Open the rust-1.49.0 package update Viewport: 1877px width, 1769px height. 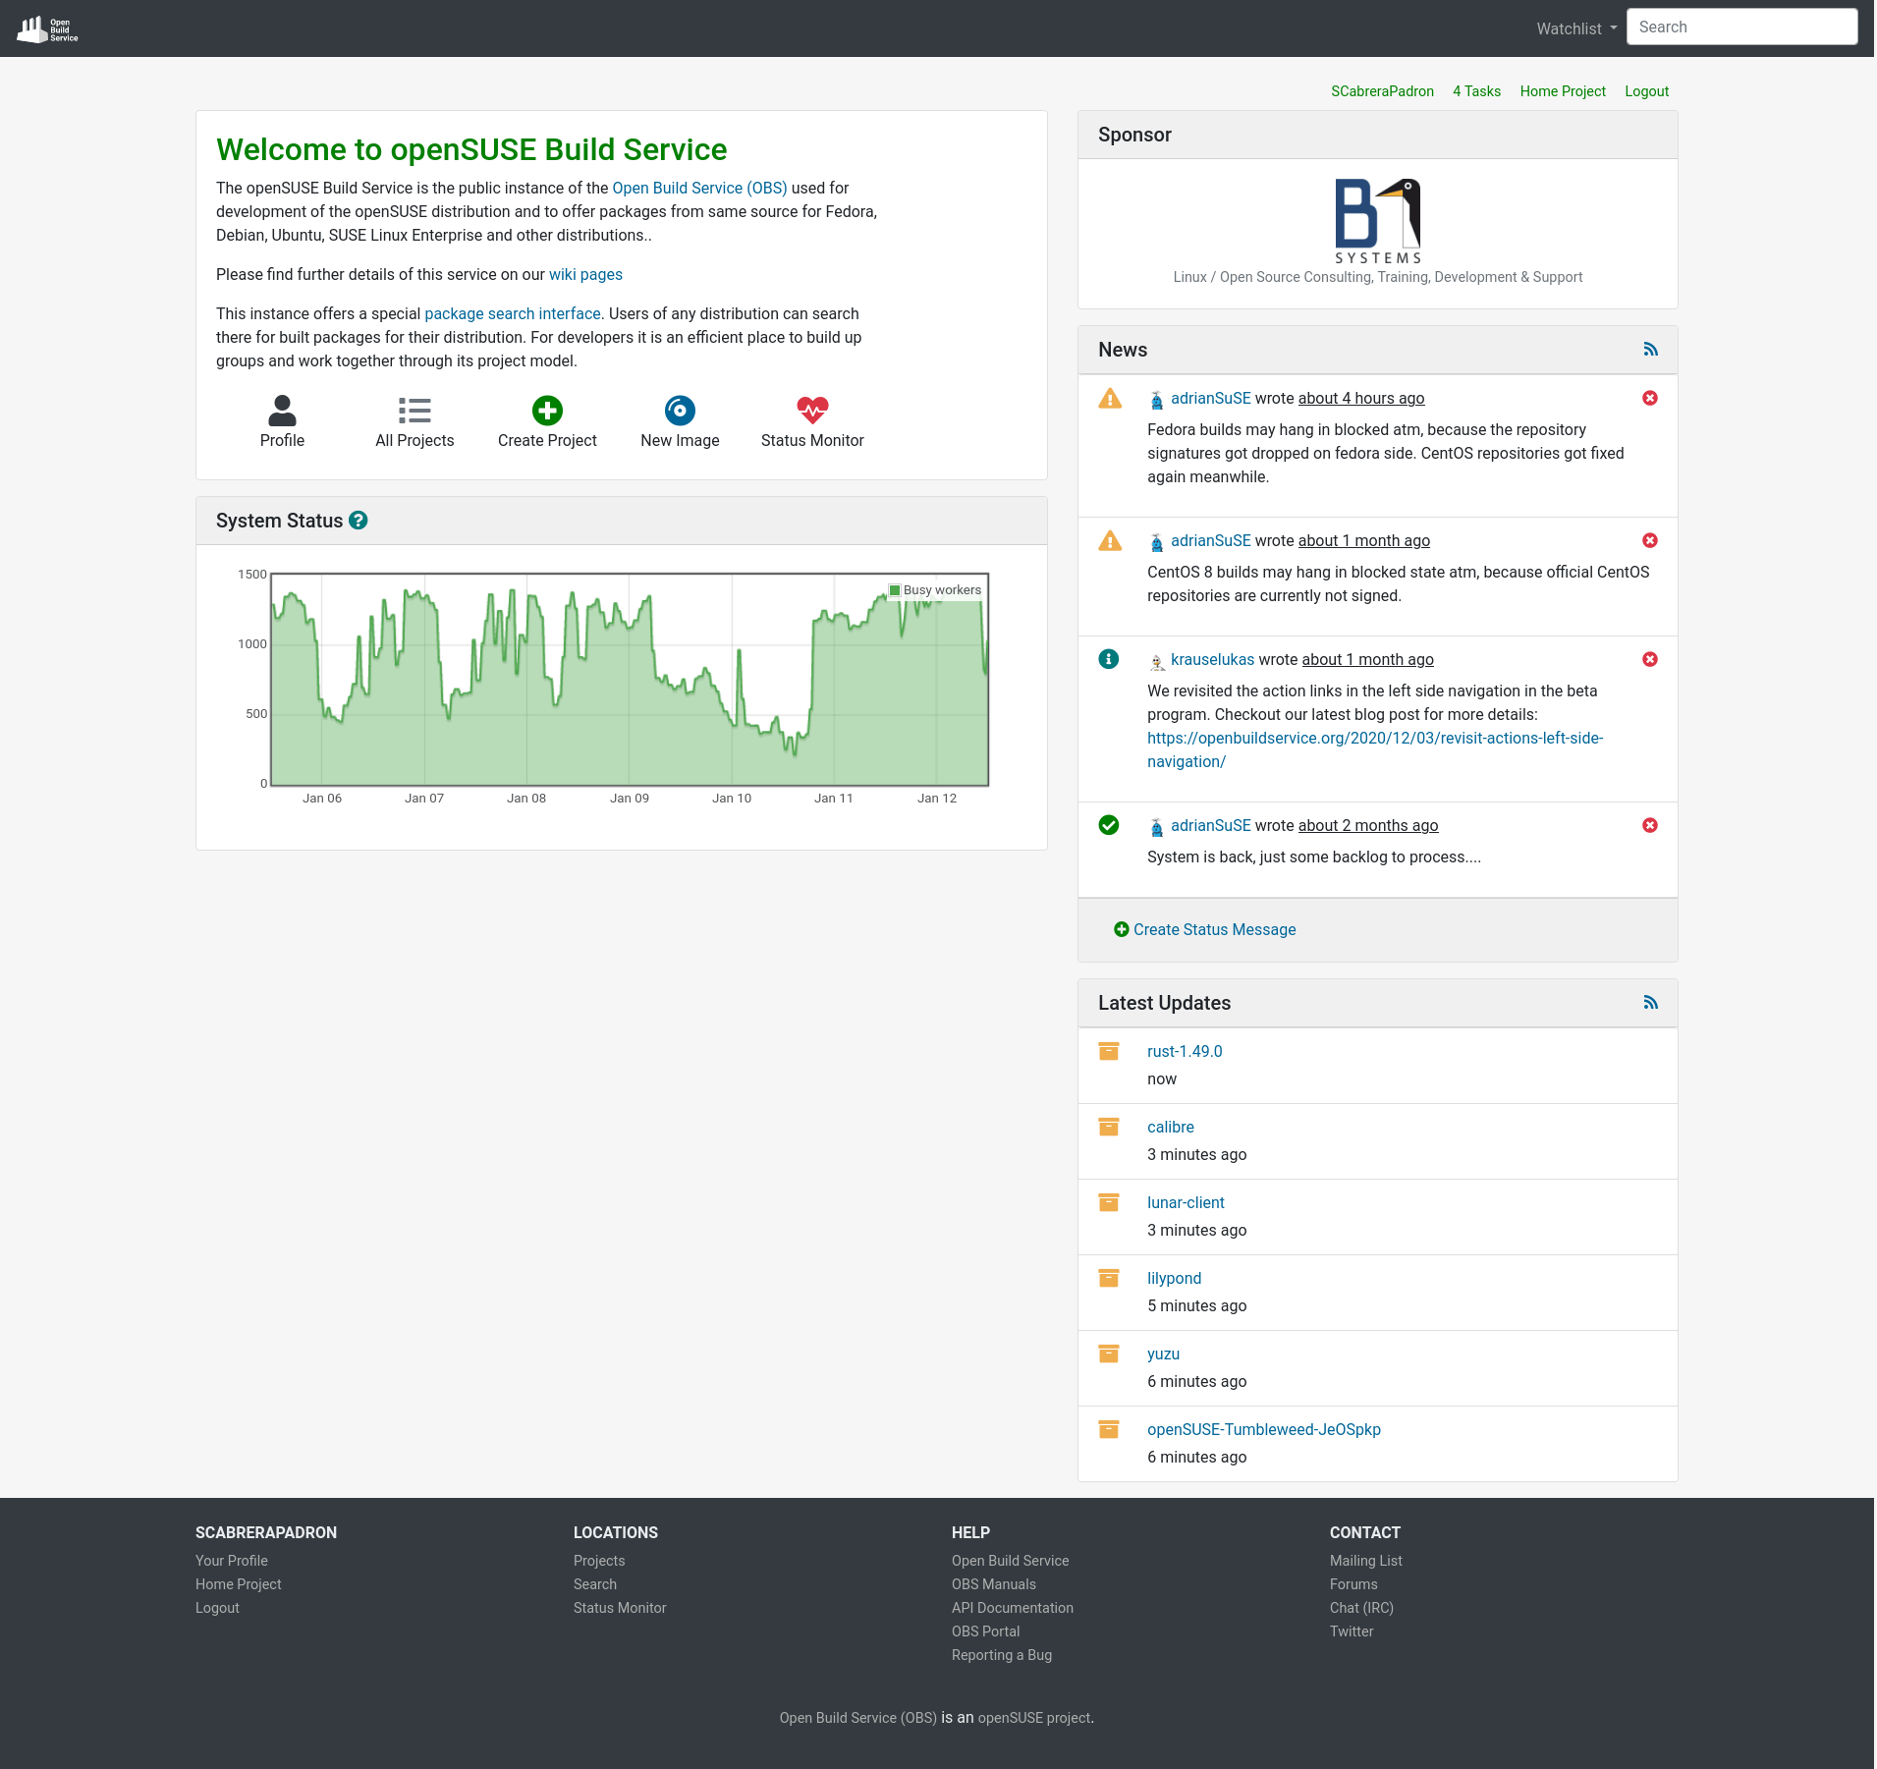click(x=1185, y=1051)
